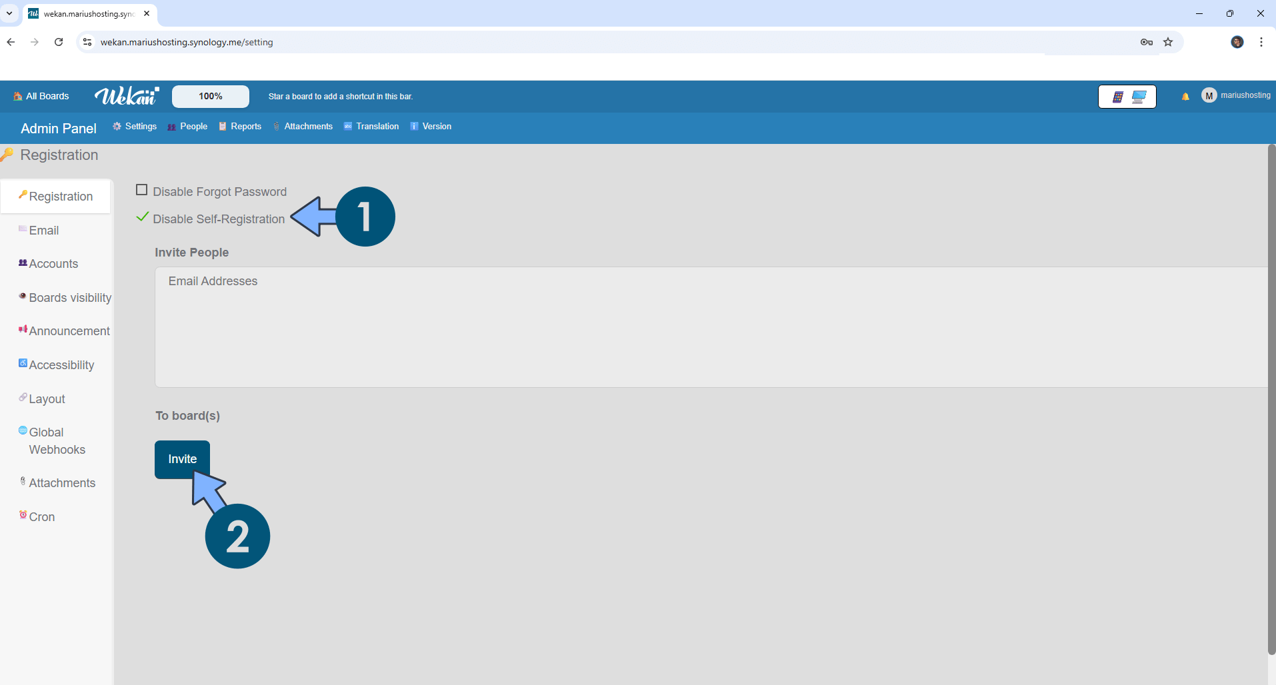Viewport: 1276px width, 685px height.
Task: Open the Cron settings section
Action: coord(42,516)
